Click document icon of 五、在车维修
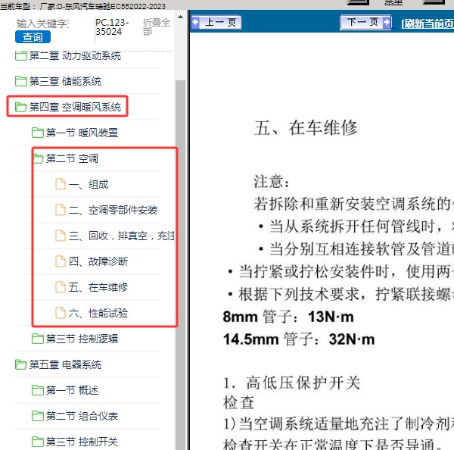This screenshot has width=454, height=450. pyautogui.click(x=61, y=287)
